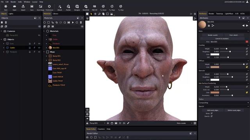The width and height of the screenshot is (250, 140).
Task: Collapse the Sub-Surface Scattering section
Action: pyautogui.click(x=248, y=83)
